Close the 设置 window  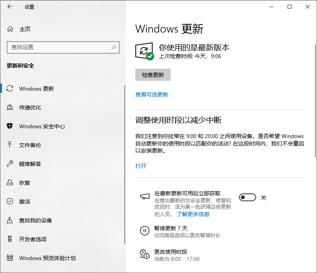[x=308, y=7]
